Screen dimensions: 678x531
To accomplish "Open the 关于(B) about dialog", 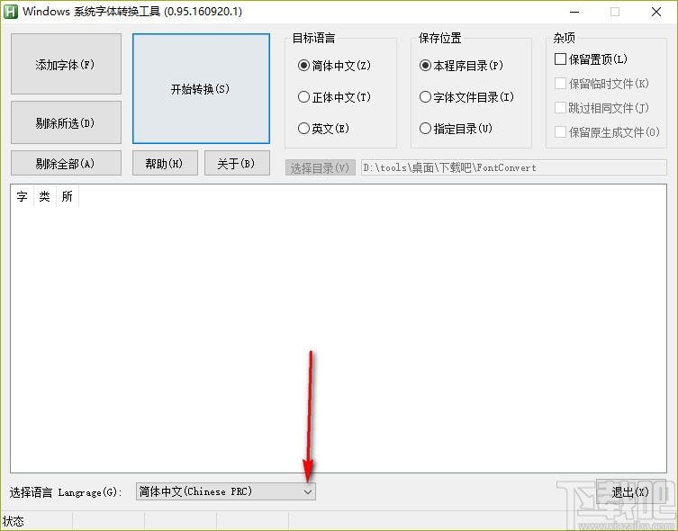I will coord(237,163).
